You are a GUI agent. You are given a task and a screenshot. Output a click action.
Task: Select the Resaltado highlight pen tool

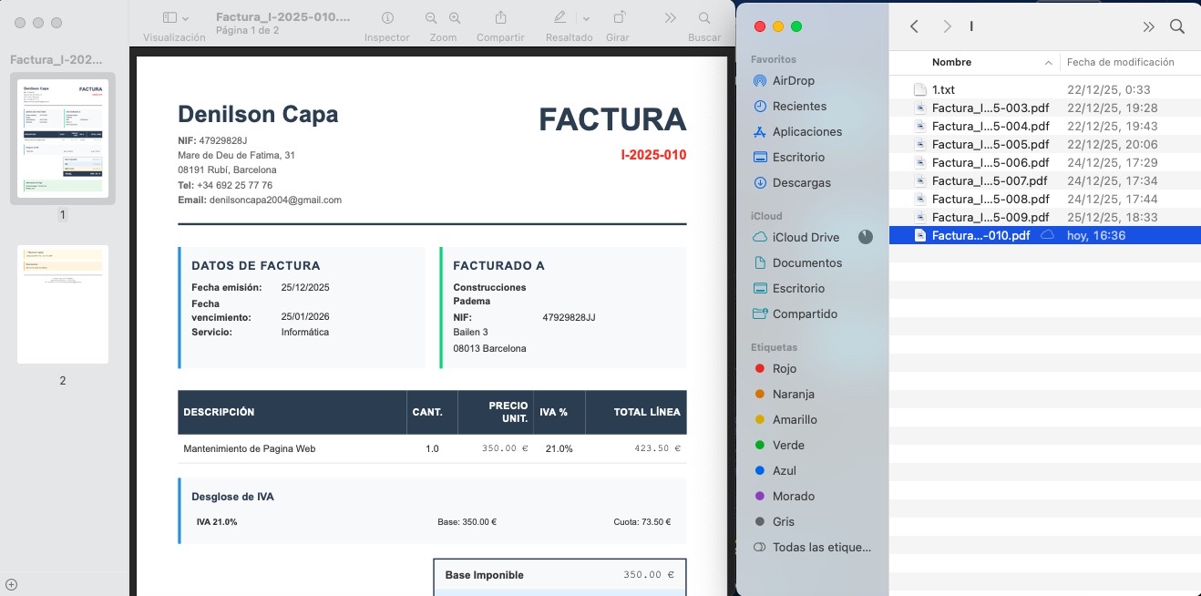[x=559, y=18]
